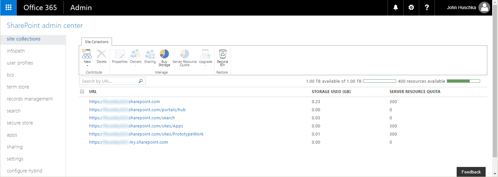Click the 400 resources available text
This screenshot has height=177, width=498.
click(x=422, y=81)
